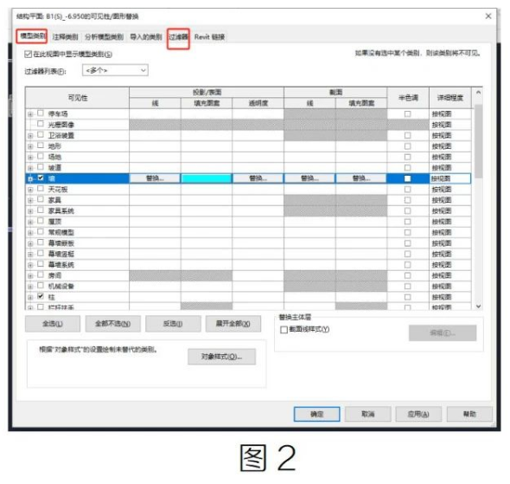The image size is (510, 484).
Task: Select the 坡道 category row label
Action: click(x=54, y=168)
